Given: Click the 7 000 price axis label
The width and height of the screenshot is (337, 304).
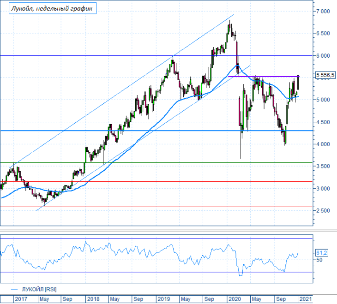Looking at the screenshot, I should 323,11.
